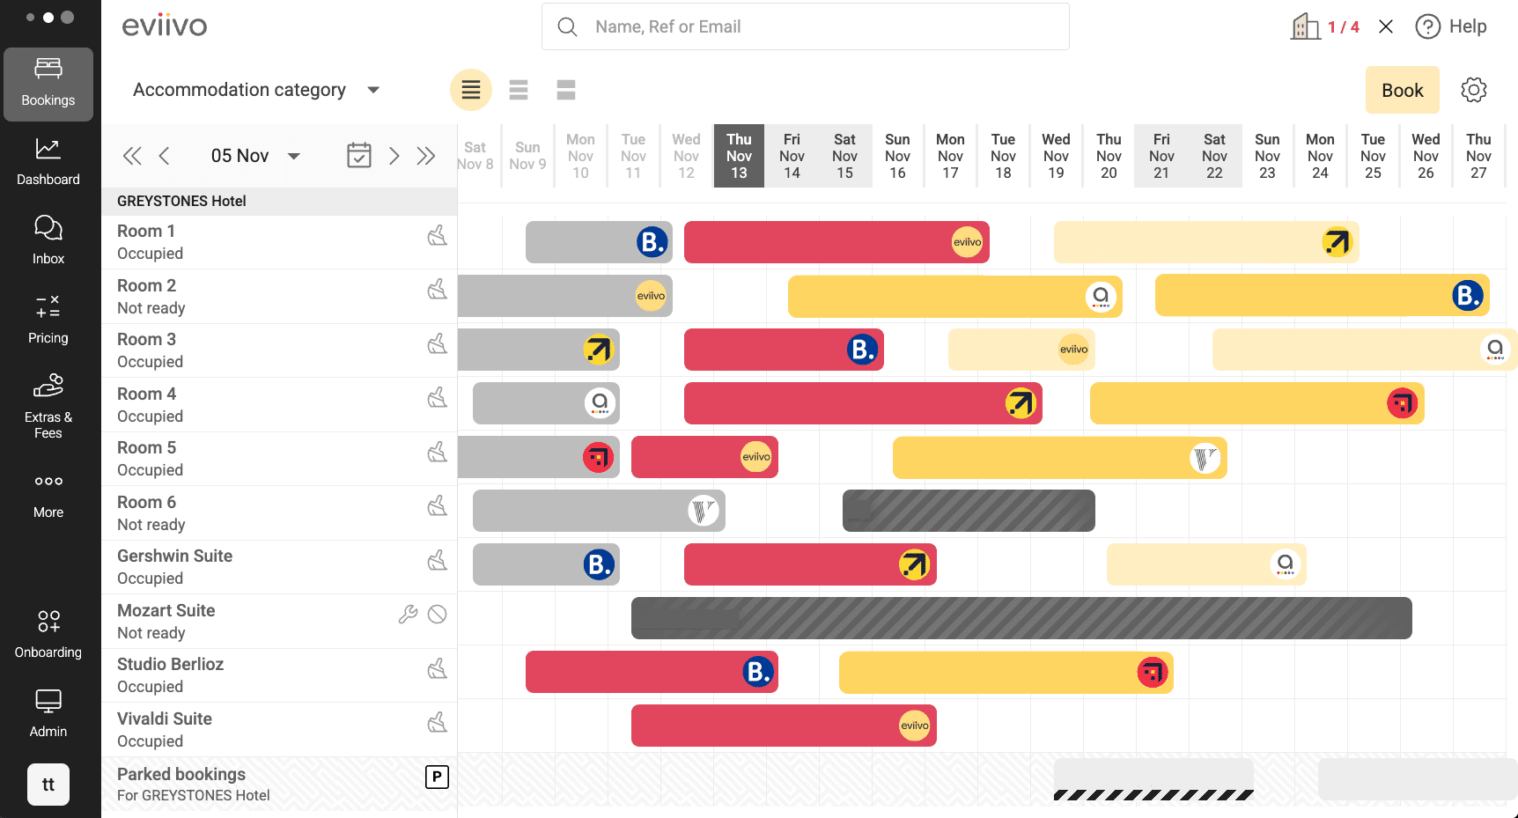Click the Parked bookings P icon

(x=437, y=777)
